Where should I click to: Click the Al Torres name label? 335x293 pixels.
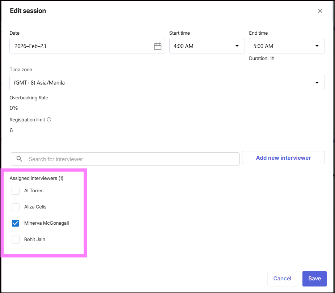[34, 190]
